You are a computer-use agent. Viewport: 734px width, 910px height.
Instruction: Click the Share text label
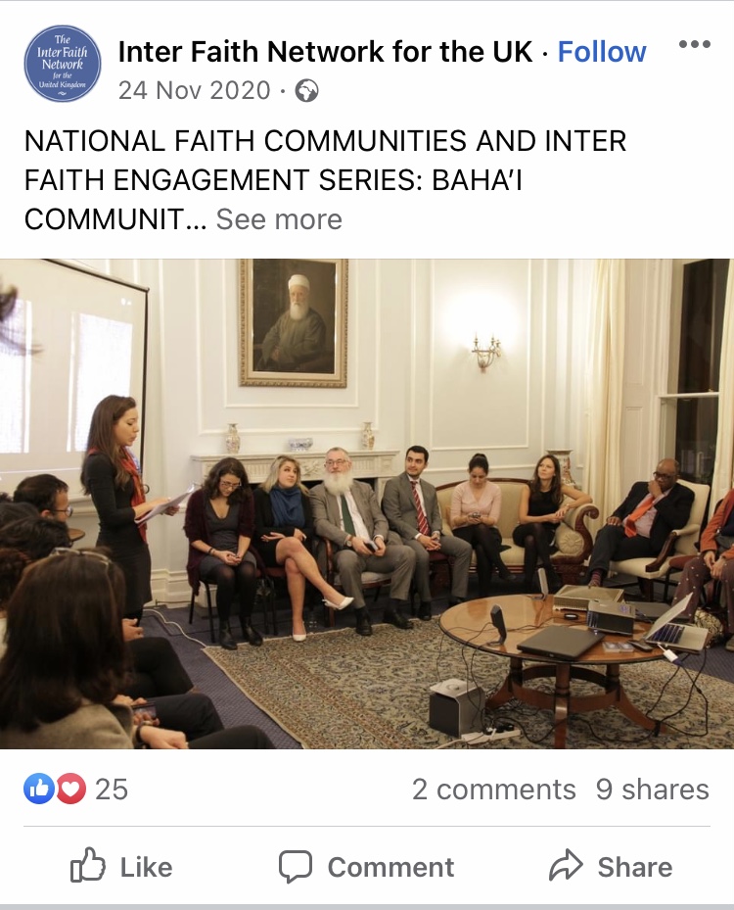(635, 867)
